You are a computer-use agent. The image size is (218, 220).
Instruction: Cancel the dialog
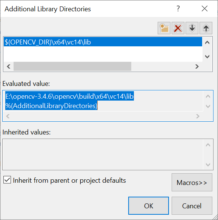192,206
